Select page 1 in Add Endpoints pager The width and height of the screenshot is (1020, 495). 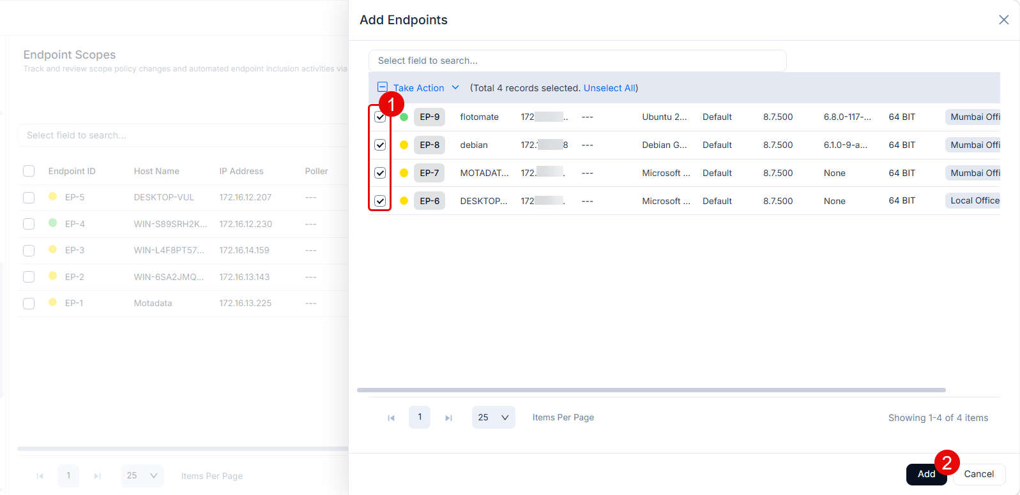(420, 417)
